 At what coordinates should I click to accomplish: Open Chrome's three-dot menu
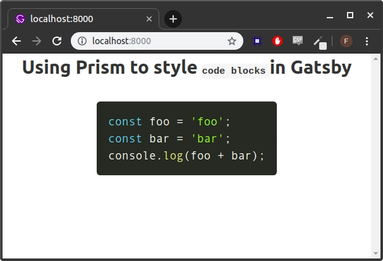coord(368,41)
